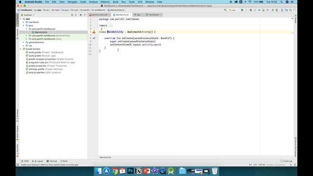Click the Debug app bug icon
313x176 pixels.
tap(251, 10)
